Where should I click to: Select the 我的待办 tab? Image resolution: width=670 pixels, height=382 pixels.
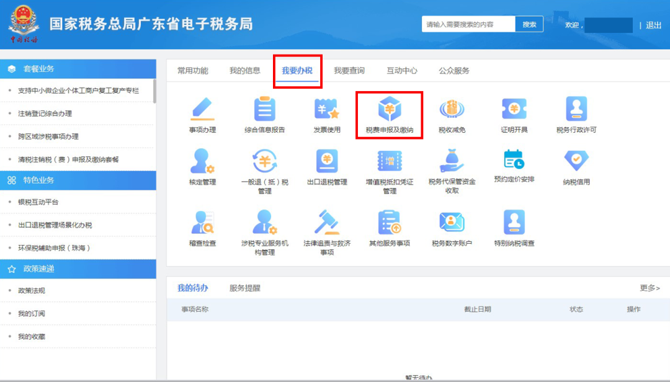[193, 288]
